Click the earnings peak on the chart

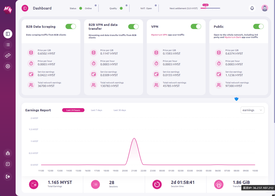134,139
